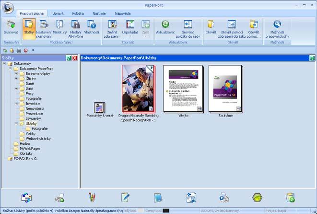The height and width of the screenshot is (214, 317).
Task: Open the Uspořádat arrange dropdown
Action: [130, 29]
